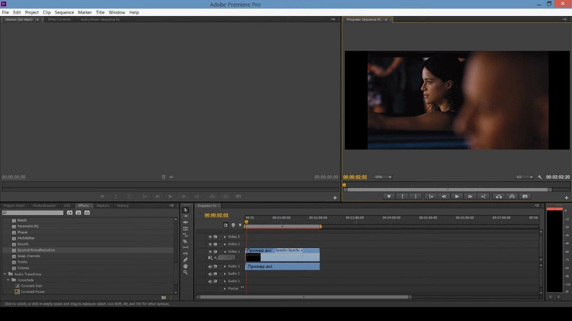572x321 pixels.
Task: Toggle Snap in the timeline
Action: point(226,225)
